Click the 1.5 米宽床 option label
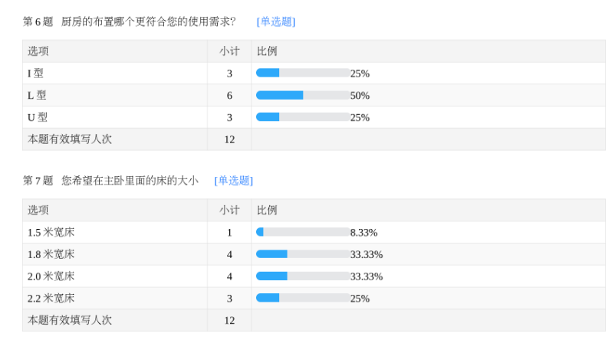 click(51, 232)
